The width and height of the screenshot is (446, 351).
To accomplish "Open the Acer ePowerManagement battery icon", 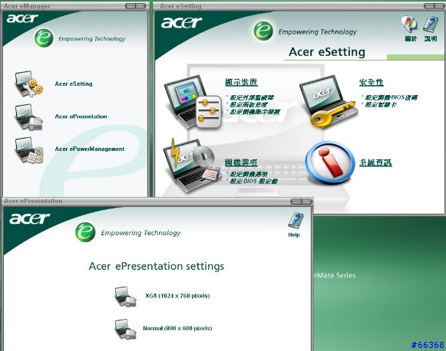I will tap(28, 150).
